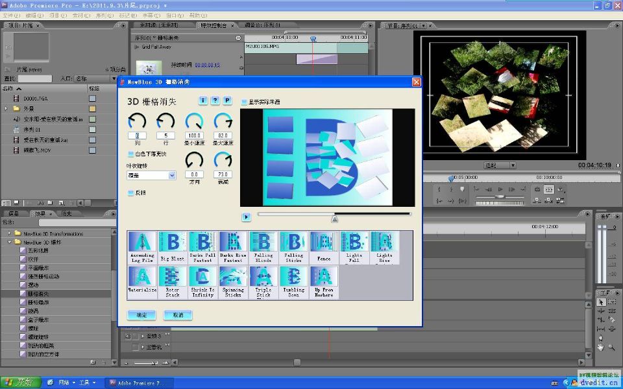Screen dimensions: 623x389
Task: Play the NewBlue effect preview
Action: [x=247, y=217]
